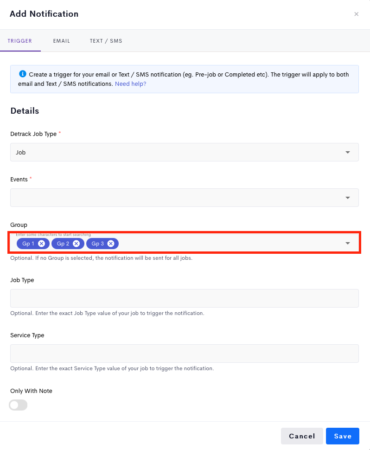Screen dimensions: 370x450
Task: Remove the Gp 1 group chip
Action: (x=42, y=244)
